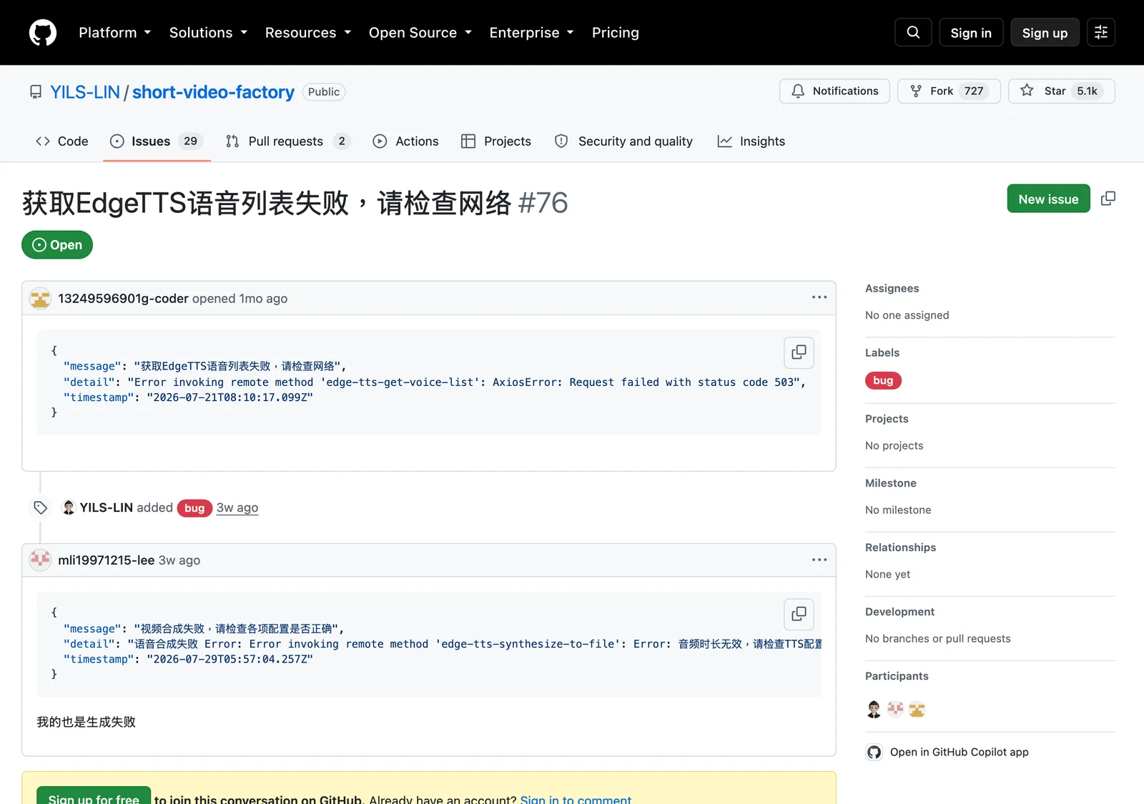Open the search magnifier button
This screenshot has width=1144, height=804.
click(913, 32)
